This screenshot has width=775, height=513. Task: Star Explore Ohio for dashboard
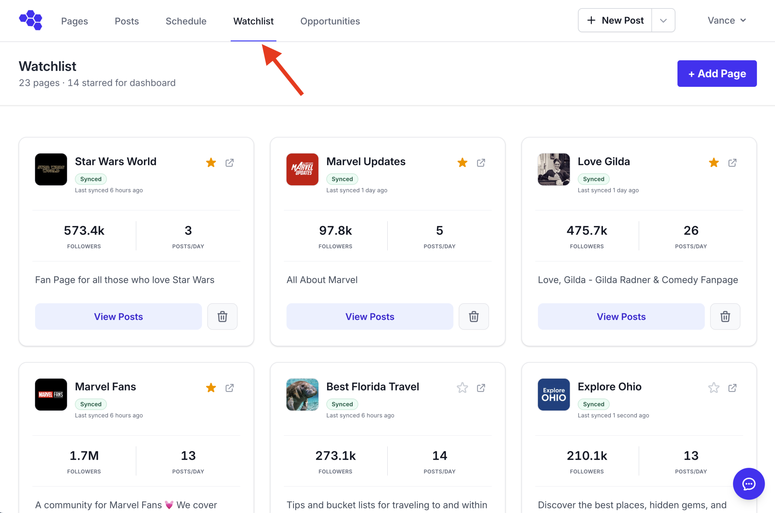pos(714,388)
